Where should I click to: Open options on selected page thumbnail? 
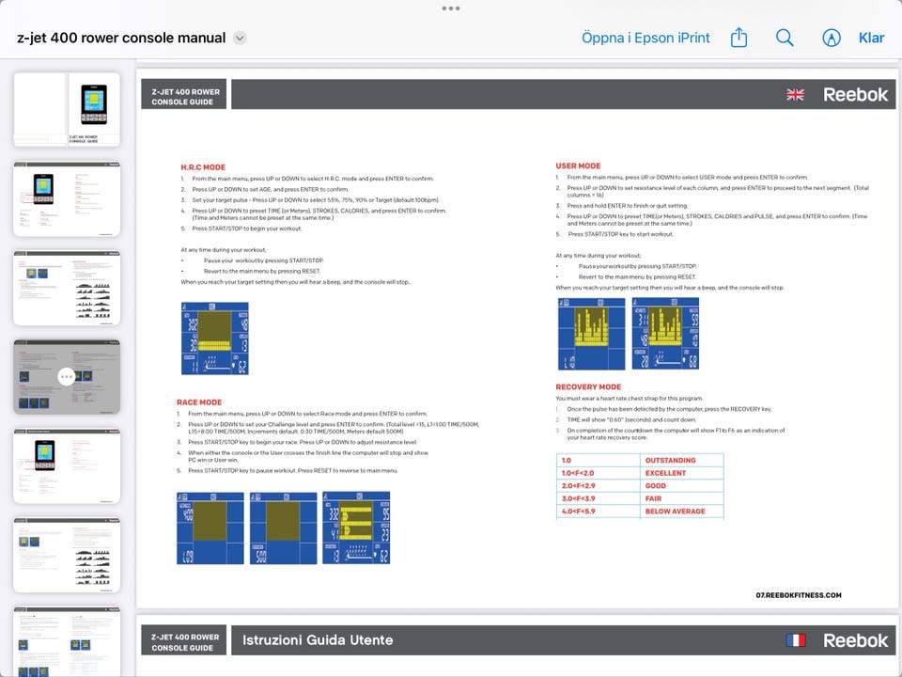tap(67, 376)
